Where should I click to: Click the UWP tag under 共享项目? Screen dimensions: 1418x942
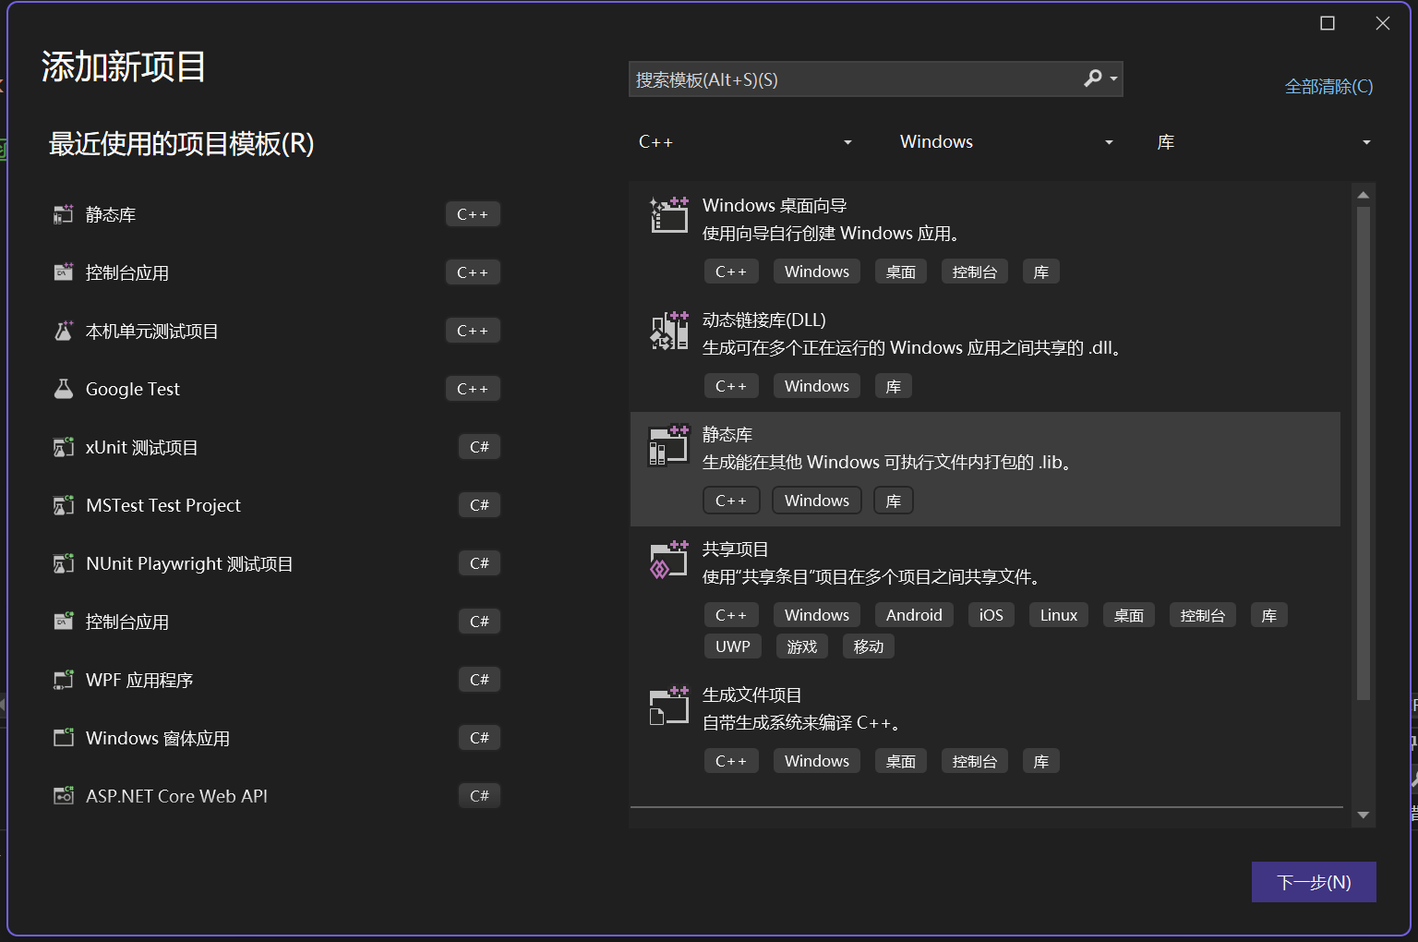[733, 646]
